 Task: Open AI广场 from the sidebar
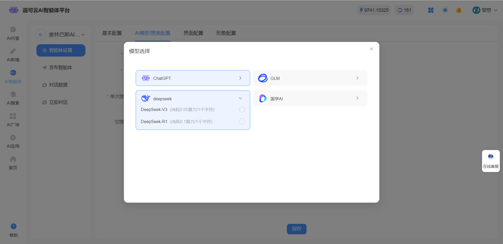(x=13, y=120)
